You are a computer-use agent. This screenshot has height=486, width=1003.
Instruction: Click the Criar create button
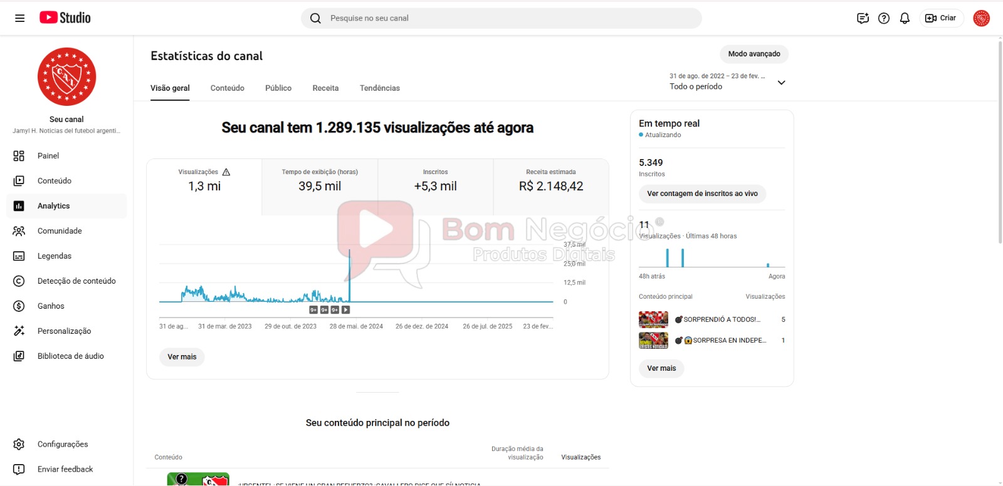(x=941, y=18)
